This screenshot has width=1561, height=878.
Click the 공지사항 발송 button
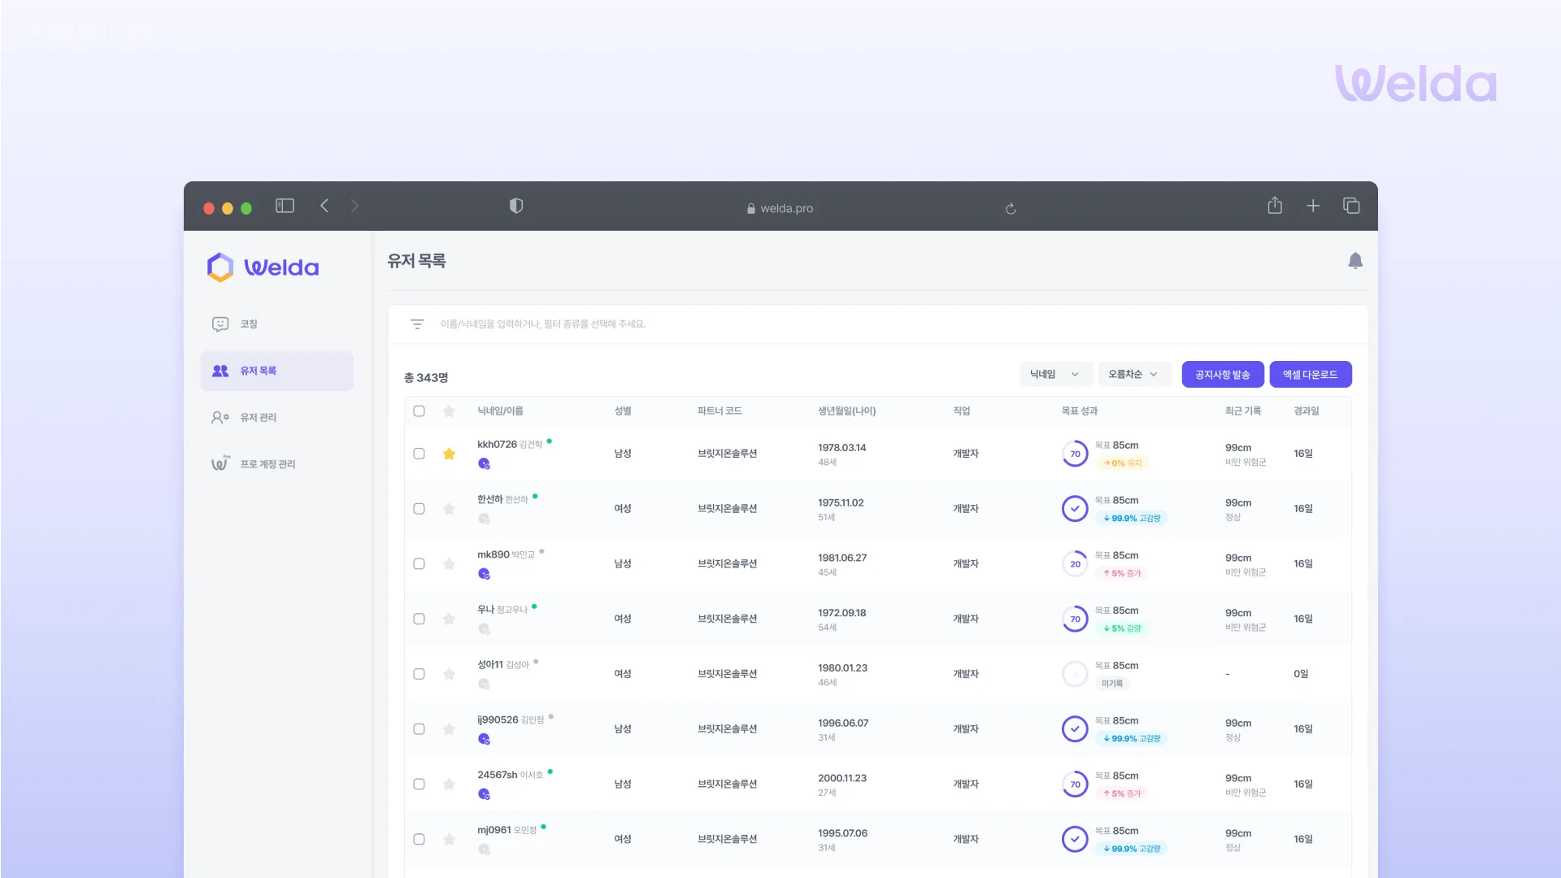click(x=1222, y=375)
